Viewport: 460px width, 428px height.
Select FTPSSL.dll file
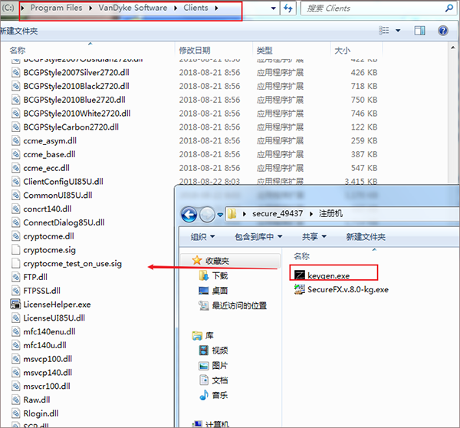tap(42, 291)
